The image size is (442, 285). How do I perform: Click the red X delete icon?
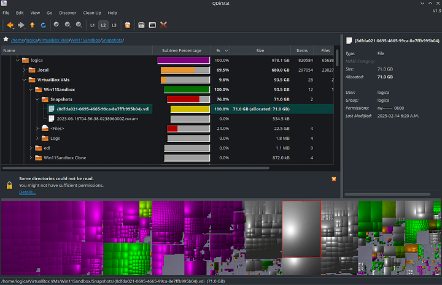164,25
